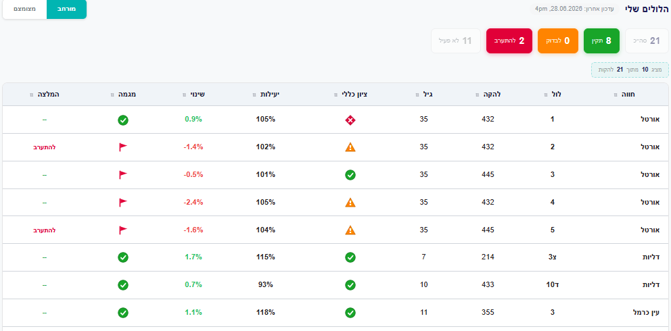Click the -0.5% change value
The height and width of the screenshot is (331, 671).
[193, 175]
